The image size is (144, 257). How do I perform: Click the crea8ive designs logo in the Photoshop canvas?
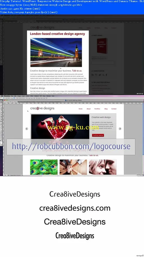(42, 108)
